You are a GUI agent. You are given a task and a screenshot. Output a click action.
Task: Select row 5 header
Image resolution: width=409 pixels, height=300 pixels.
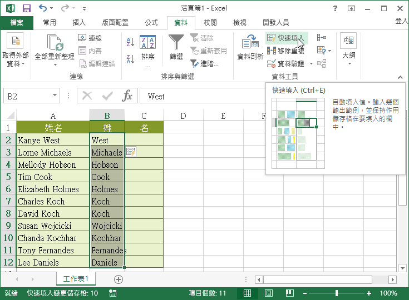tap(8, 177)
